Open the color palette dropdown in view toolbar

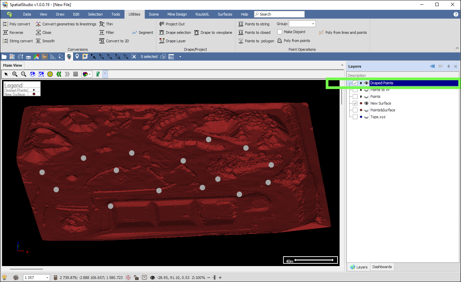click(x=90, y=74)
